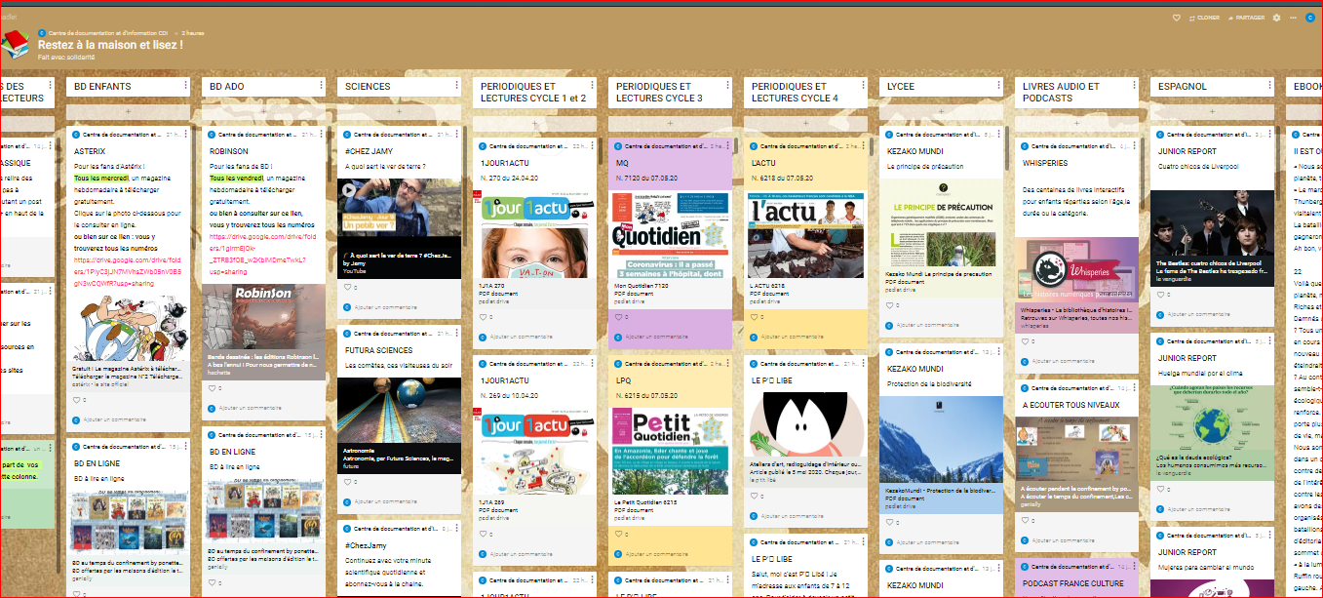Click the PARTAGER share button
Viewport: 1323px width, 598px height.
pyautogui.click(x=1247, y=18)
